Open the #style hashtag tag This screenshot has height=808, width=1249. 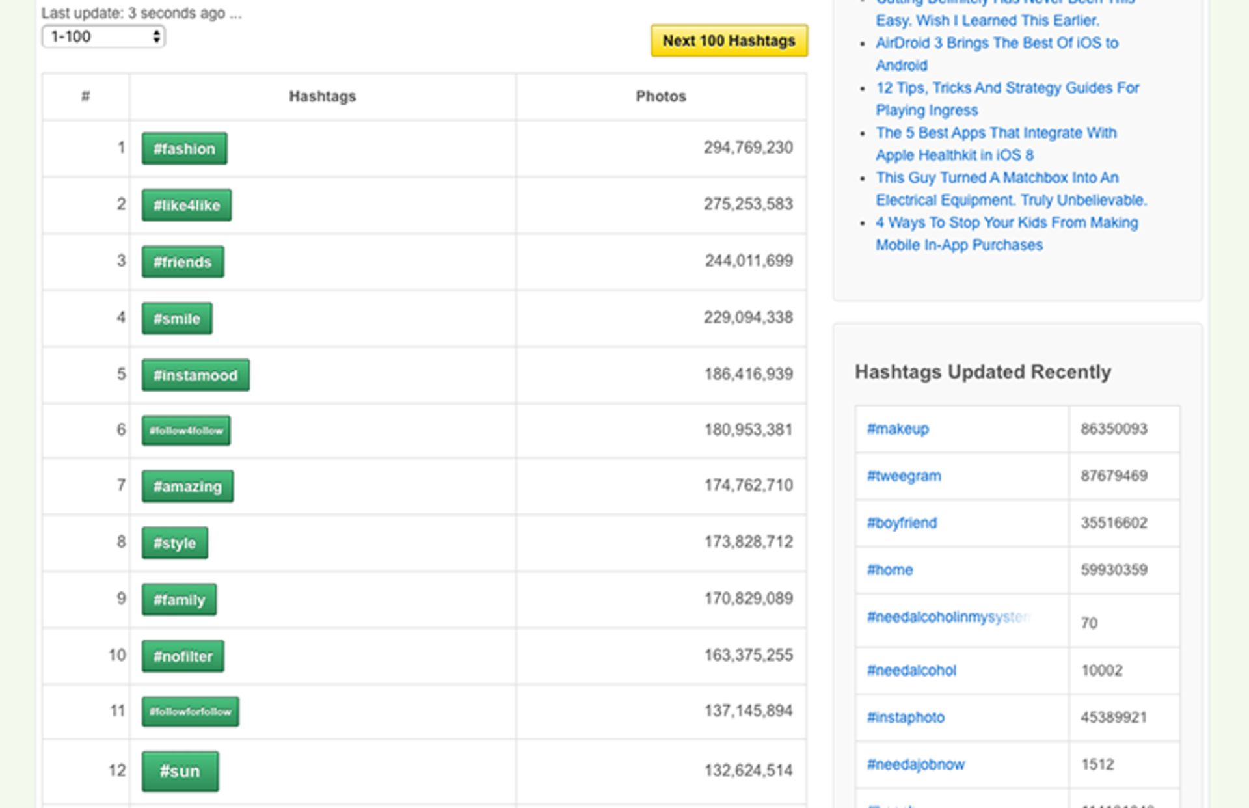point(174,543)
